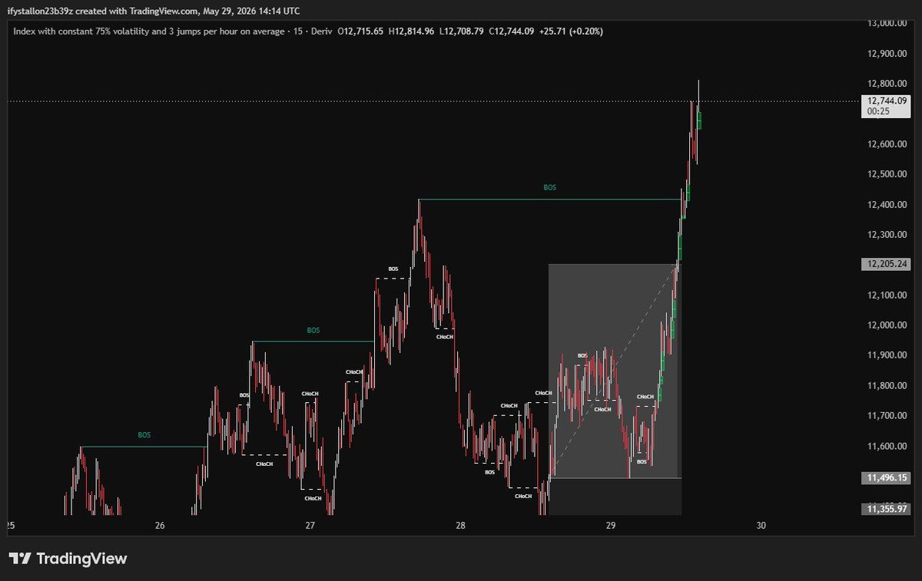Viewport: 922px width, 581px height.
Task: Select the 12,000.00 price axis label
Action: pyautogui.click(x=888, y=325)
